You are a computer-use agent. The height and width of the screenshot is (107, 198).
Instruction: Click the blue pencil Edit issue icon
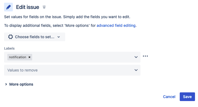click(8, 7)
